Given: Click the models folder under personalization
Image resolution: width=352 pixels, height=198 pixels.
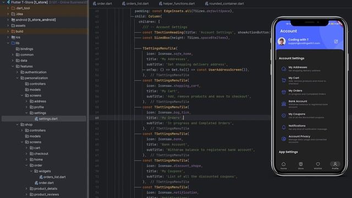Looking at the screenshot, I should point(33,90).
